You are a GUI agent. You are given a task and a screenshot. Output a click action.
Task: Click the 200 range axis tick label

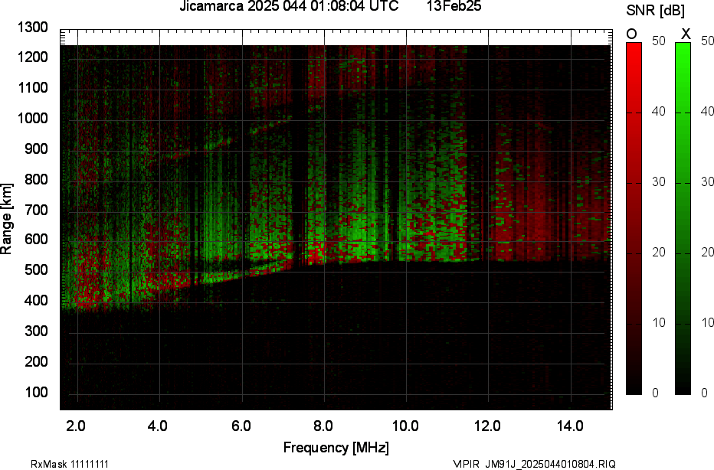[35, 361]
